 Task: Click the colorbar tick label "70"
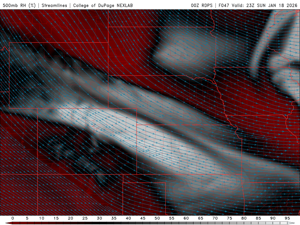point(215,218)
